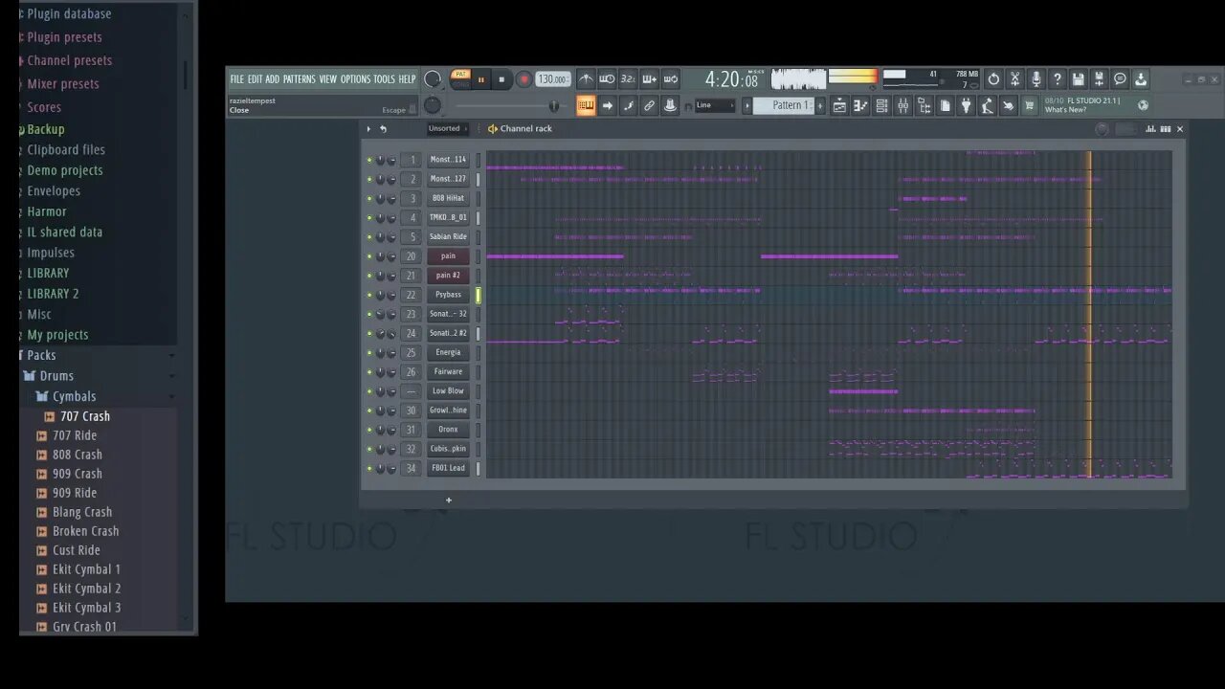The image size is (1225, 689).
Task: Click the Psybass channel button
Action: 448,295
